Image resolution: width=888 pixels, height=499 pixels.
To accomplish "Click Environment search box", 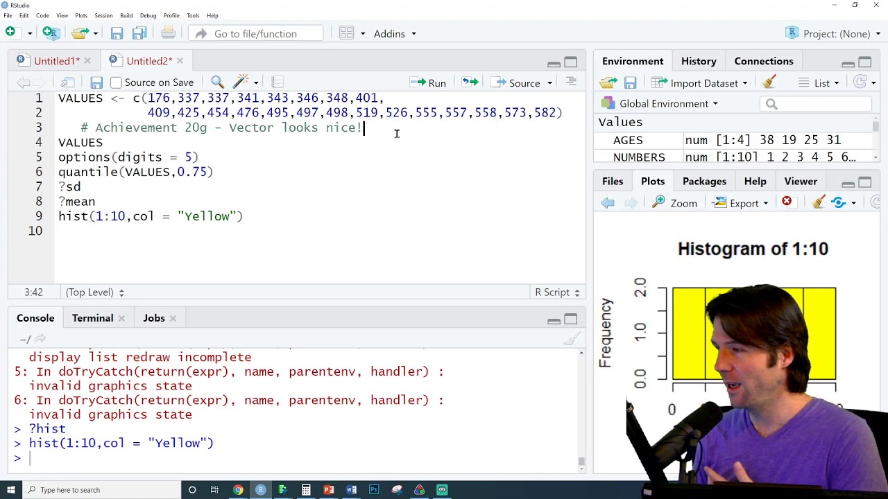I will click(816, 104).
